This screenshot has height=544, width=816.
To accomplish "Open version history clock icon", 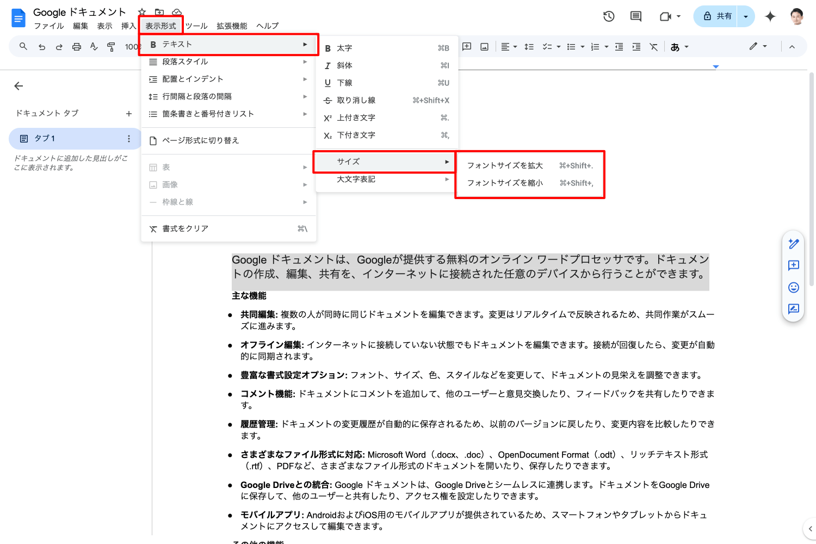I will pos(609,16).
